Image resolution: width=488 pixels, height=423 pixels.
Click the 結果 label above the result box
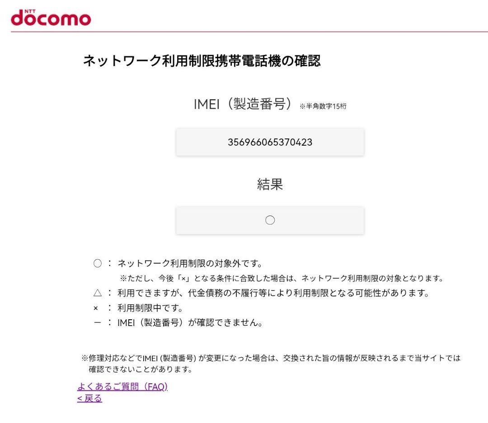[x=270, y=183]
